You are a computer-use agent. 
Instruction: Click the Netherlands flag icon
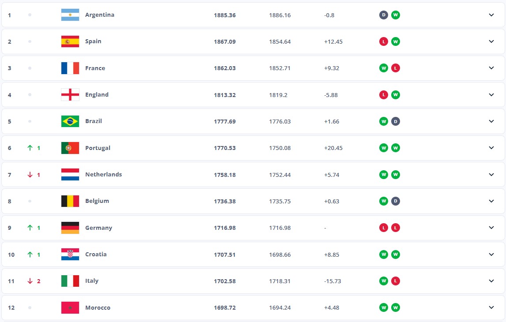point(70,175)
